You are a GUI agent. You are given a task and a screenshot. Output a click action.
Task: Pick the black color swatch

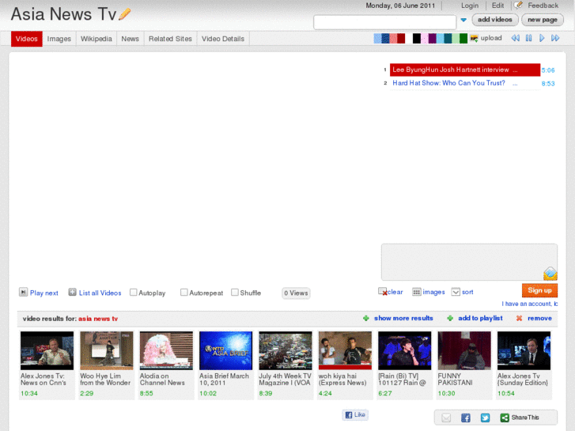[x=417, y=38]
